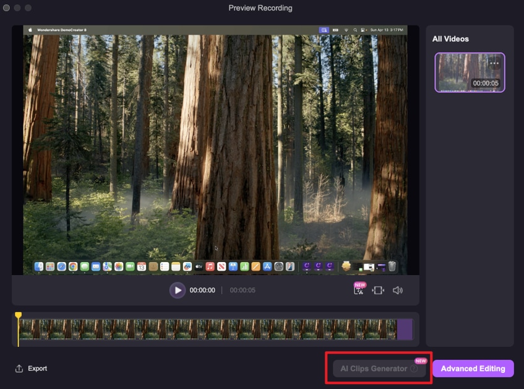Open Advanced Editing
Viewport: 524px width, 389px height.
pos(473,369)
